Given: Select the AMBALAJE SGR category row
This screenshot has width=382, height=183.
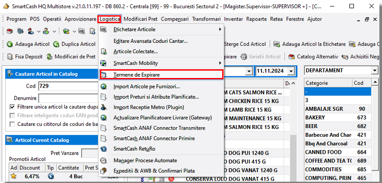Looking at the screenshot, I should tap(337, 109).
